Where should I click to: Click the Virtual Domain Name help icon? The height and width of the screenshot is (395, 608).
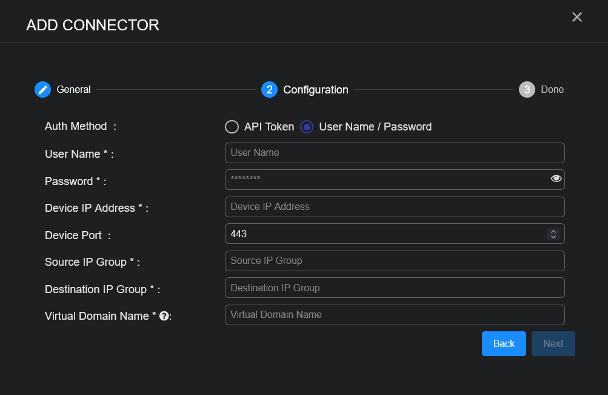point(164,316)
